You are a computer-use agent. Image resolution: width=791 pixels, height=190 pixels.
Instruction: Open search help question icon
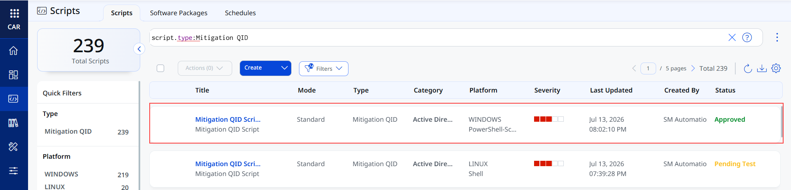coord(747,37)
